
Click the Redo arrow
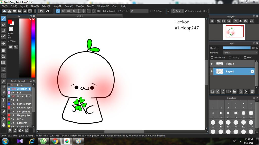pyautogui.click(x=48, y=11)
